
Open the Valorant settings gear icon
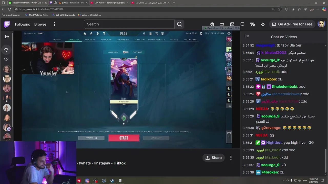point(229,33)
